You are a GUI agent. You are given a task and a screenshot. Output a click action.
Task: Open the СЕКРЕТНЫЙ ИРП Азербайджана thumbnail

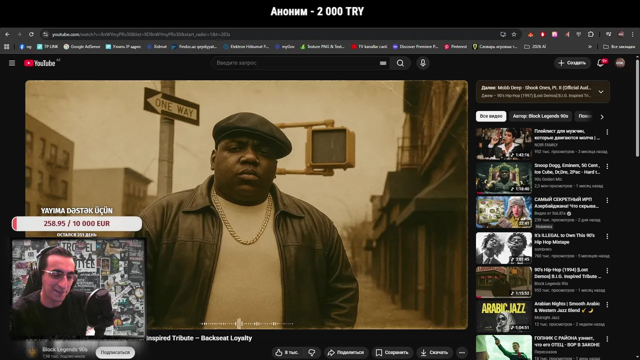504,211
